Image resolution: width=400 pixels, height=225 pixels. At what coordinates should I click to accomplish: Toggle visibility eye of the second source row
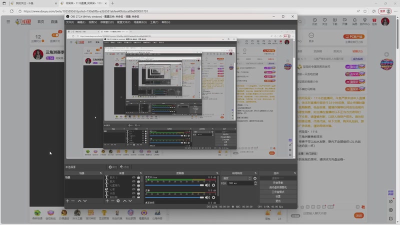[x=133, y=181]
